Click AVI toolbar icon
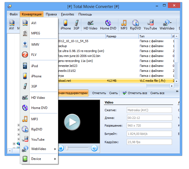The height and width of the screenshot is (169, 189). pyautogui.click(x=12, y=25)
